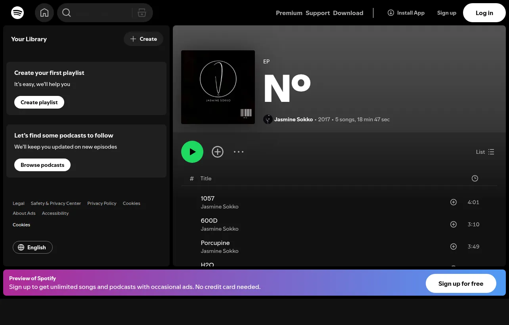
Task: Open the List view options dropdown
Action: pos(485,152)
